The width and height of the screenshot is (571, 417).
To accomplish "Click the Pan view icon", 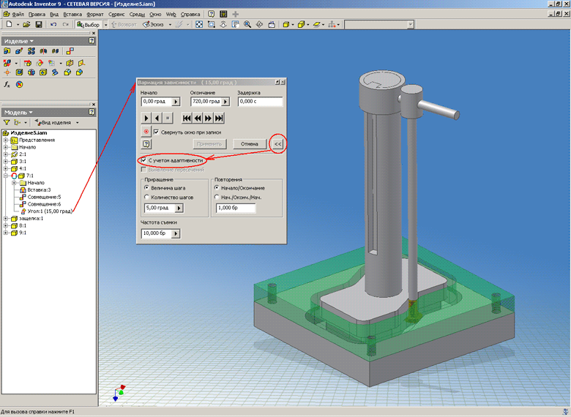I will (x=236, y=24).
